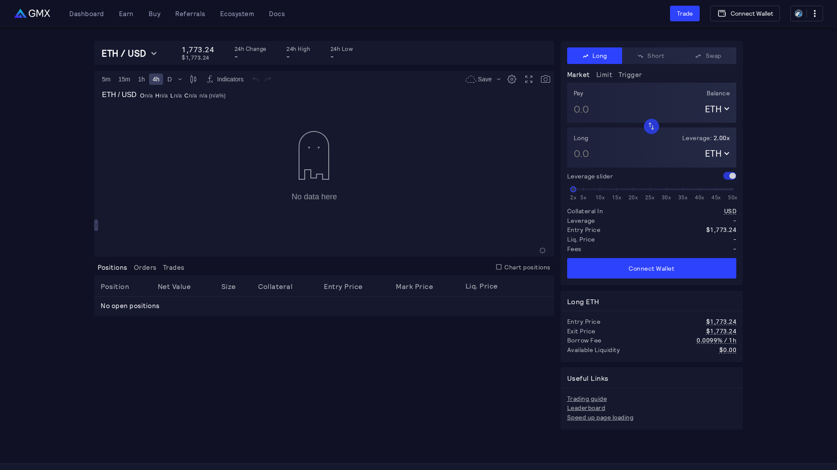Viewport: 837px width, 470px height.
Task: Click Exit Price $1,773.24 value
Action: 721,331
